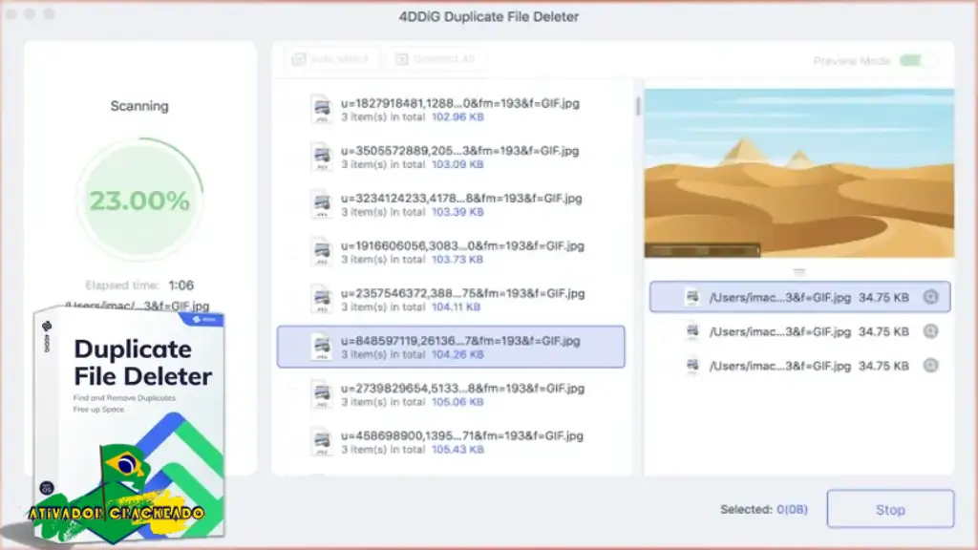Click JPG file icon for u=3234124233 group
The height and width of the screenshot is (550, 978).
point(322,204)
